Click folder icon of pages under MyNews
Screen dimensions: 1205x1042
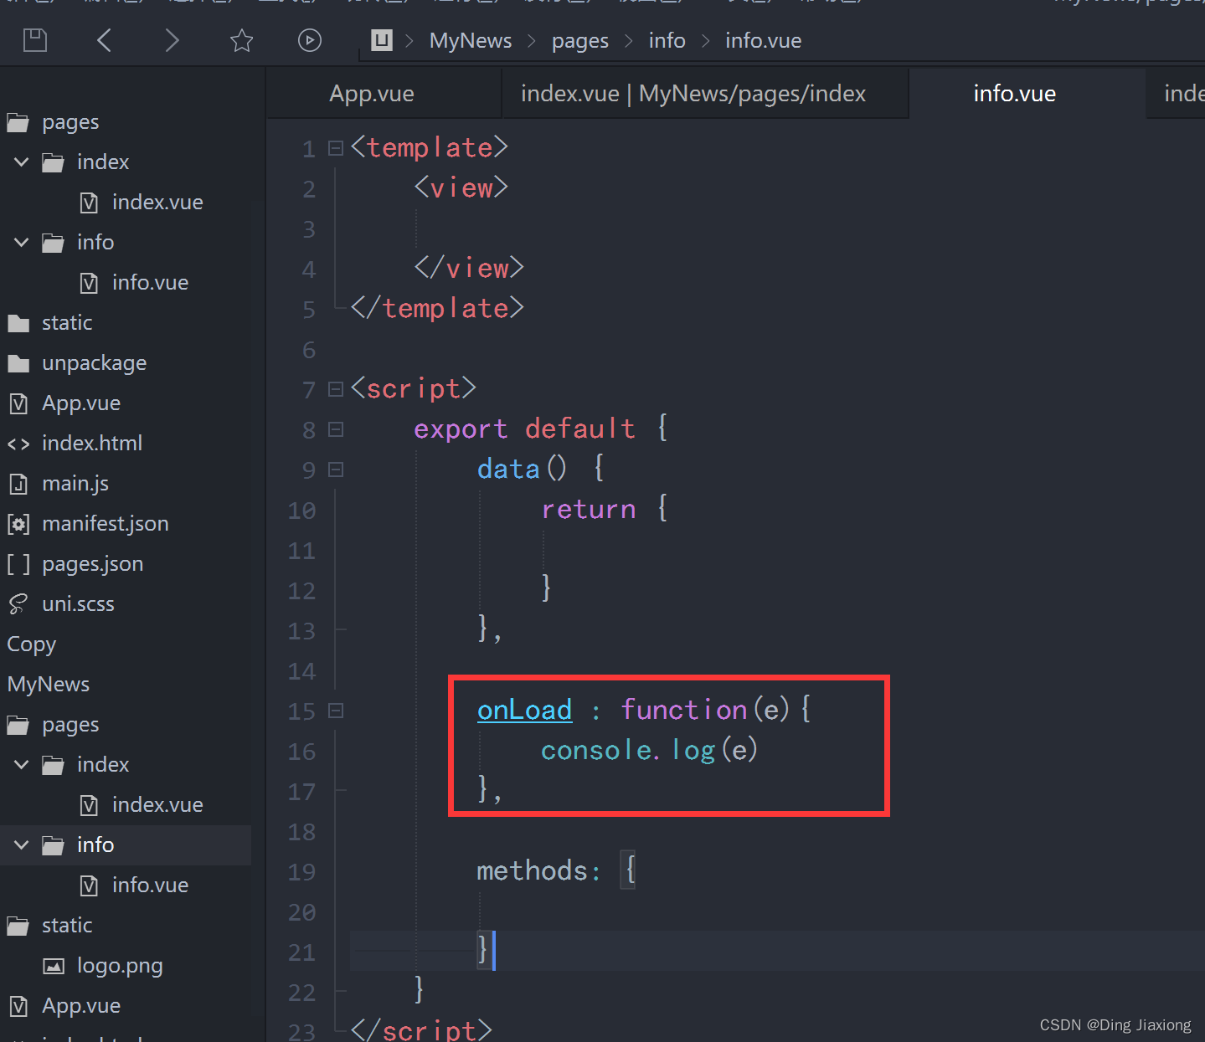click(x=18, y=725)
